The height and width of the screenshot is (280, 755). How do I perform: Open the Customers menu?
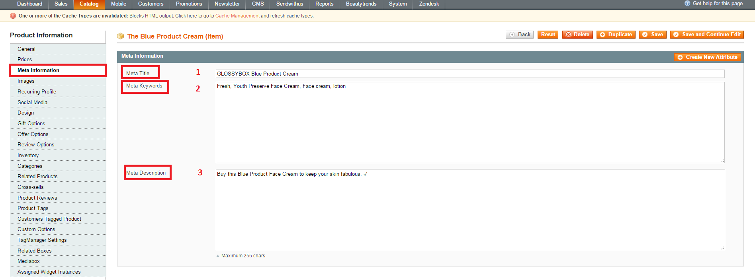point(151,4)
